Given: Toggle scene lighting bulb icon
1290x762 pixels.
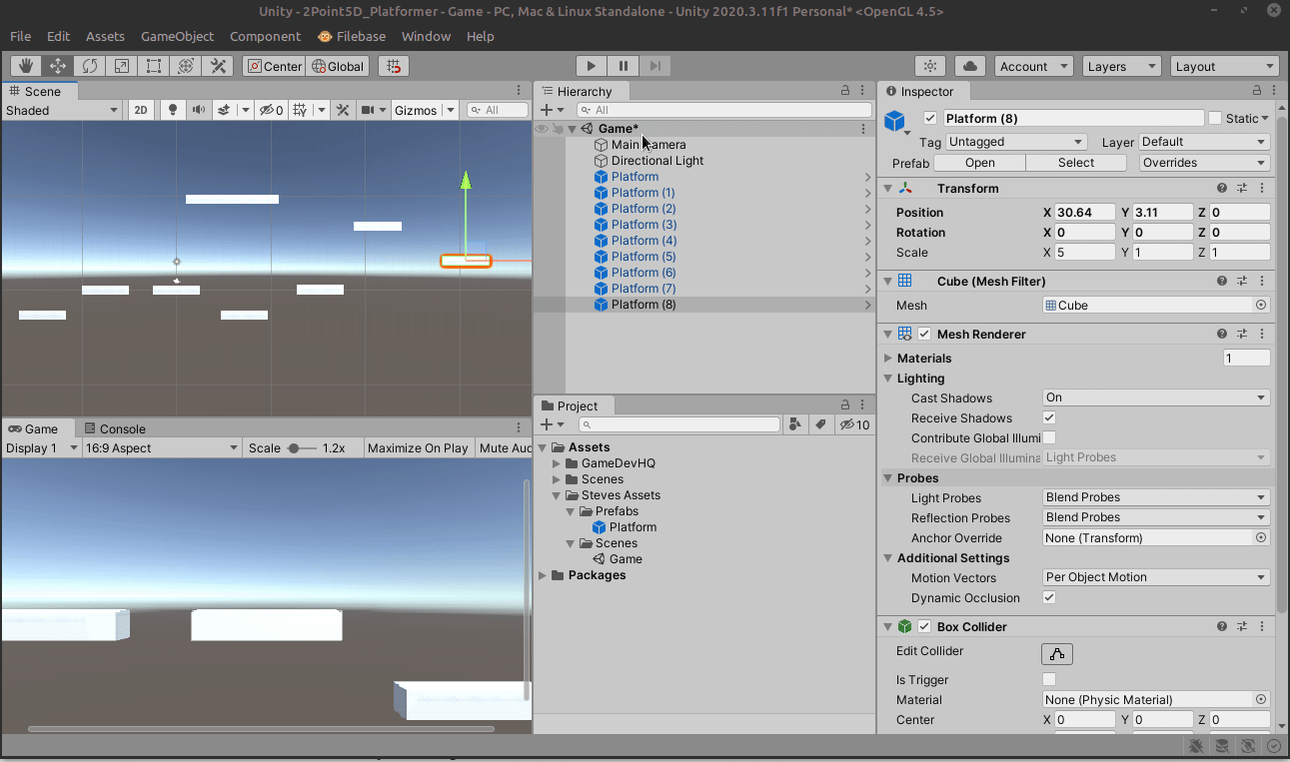Looking at the screenshot, I should click(x=173, y=110).
